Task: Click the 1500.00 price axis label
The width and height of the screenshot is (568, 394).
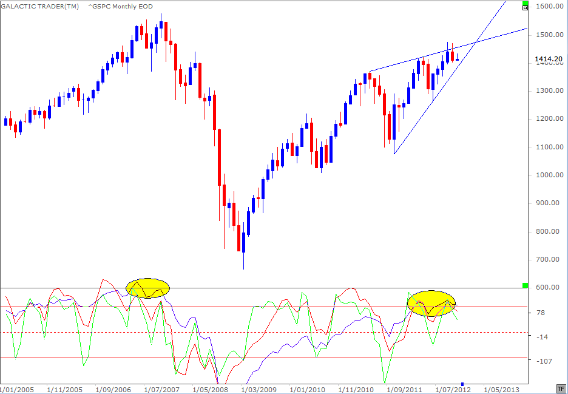Action: point(550,35)
